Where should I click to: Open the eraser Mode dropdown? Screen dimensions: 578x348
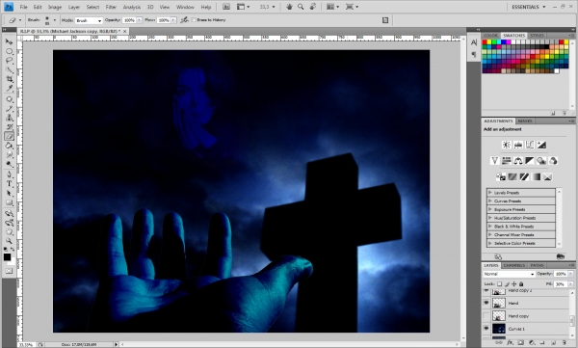pyautogui.click(x=89, y=20)
